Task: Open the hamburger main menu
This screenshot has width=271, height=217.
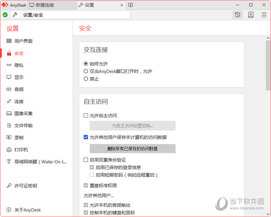Action: (x=264, y=15)
